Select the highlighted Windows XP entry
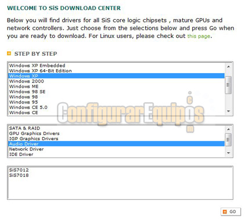 tap(116, 76)
